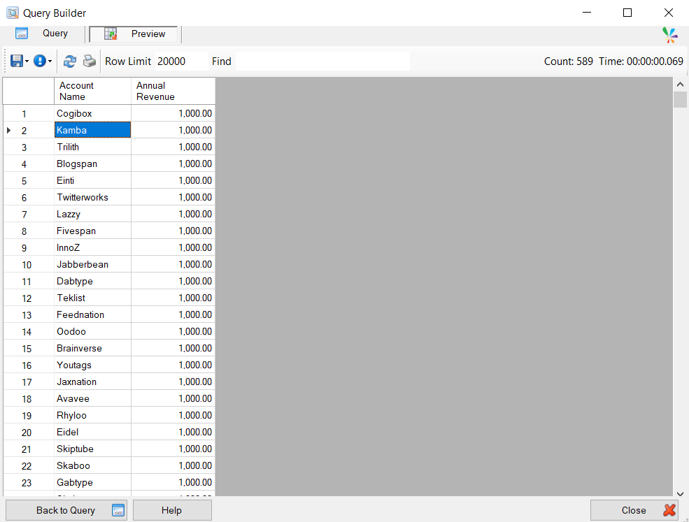Select the Kamba cell
This screenshot has width=689, height=522.
(x=93, y=130)
